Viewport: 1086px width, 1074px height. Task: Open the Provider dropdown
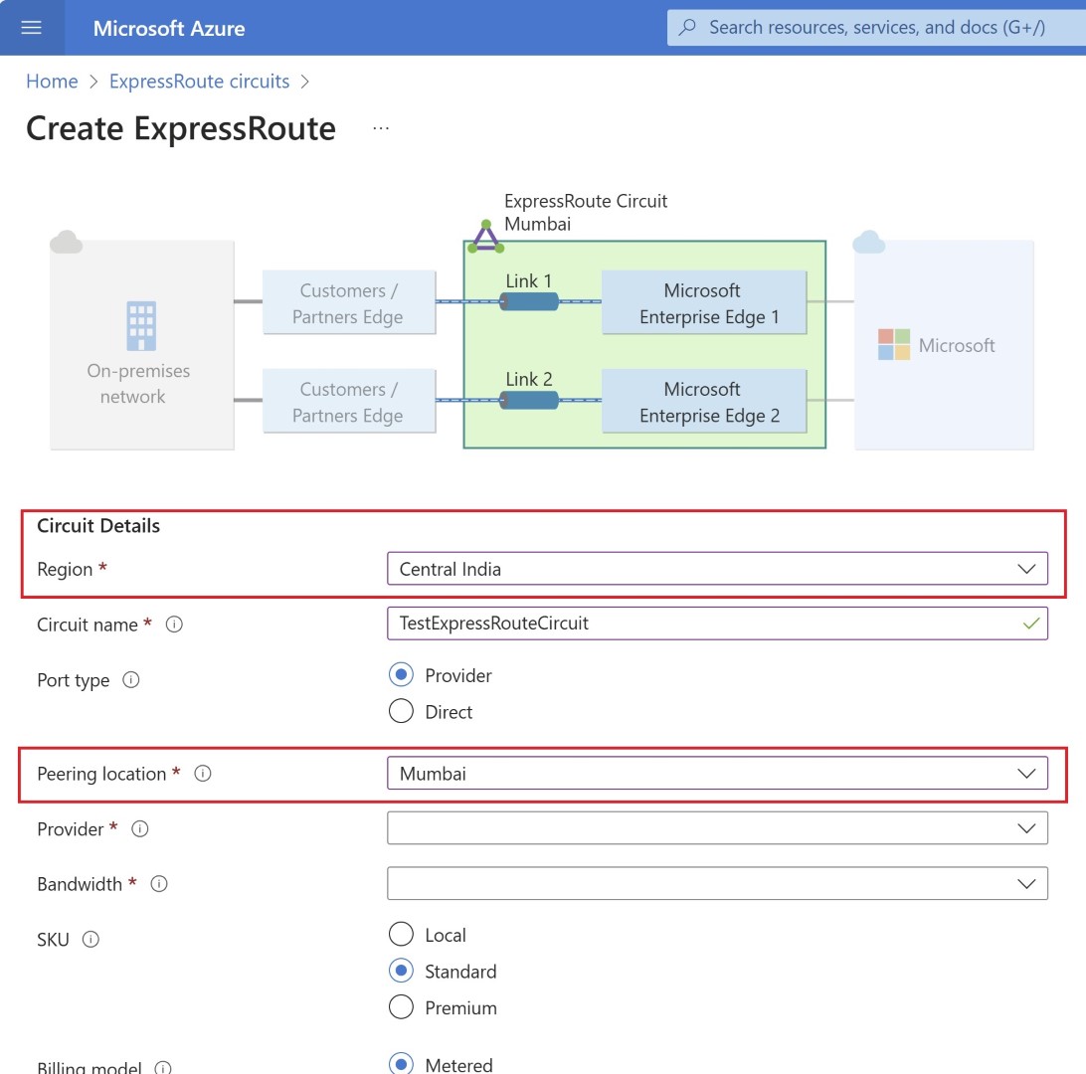pyautogui.click(x=718, y=828)
